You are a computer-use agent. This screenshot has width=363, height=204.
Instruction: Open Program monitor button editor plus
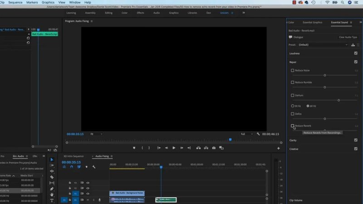[x=279, y=148]
